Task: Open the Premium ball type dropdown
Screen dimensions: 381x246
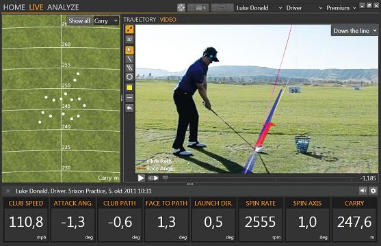Action: point(341,8)
